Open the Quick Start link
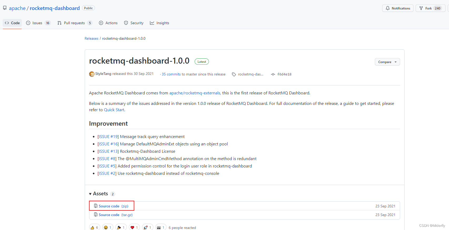The image size is (449, 230). (x=114, y=110)
